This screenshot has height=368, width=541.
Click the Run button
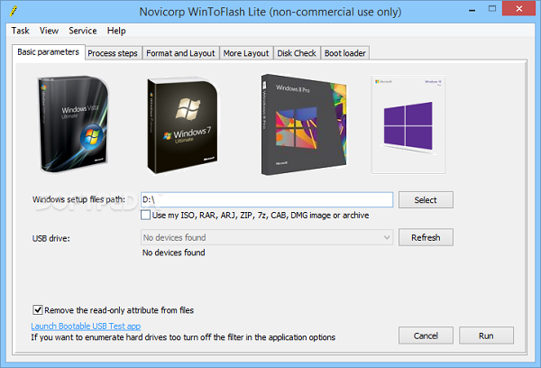click(x=486, y=336)
